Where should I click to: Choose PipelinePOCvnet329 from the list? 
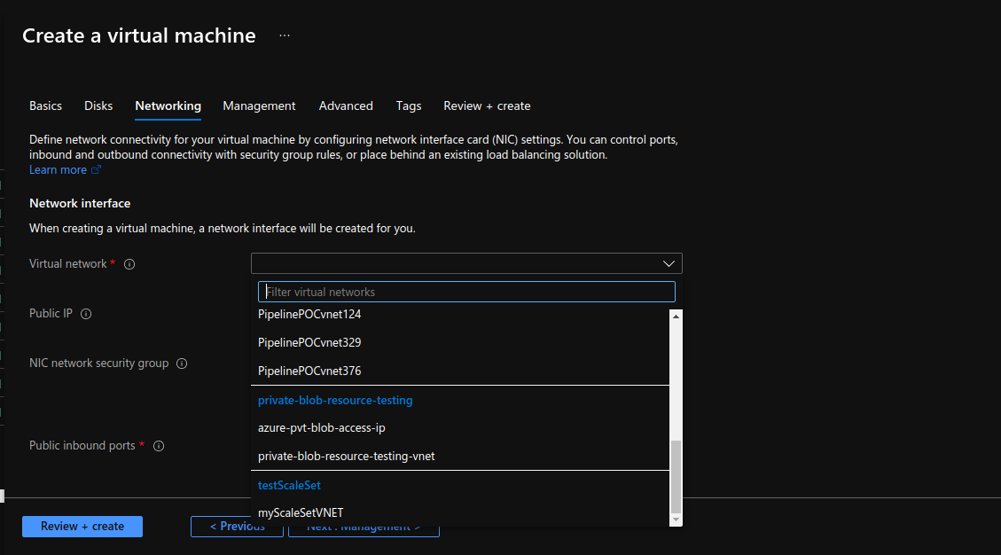coord(309,343)
